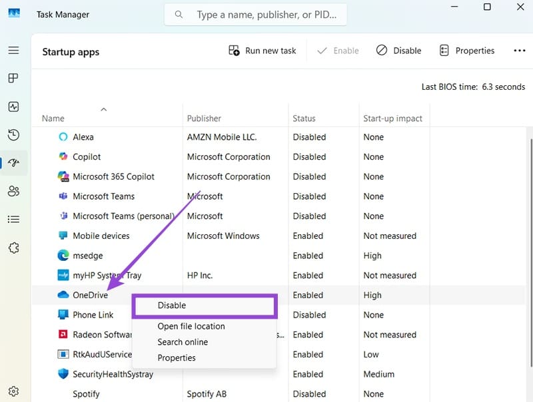The image size is (533, 402).
Task: Open App history in sidebar
Action: click(x=13, y=135)
